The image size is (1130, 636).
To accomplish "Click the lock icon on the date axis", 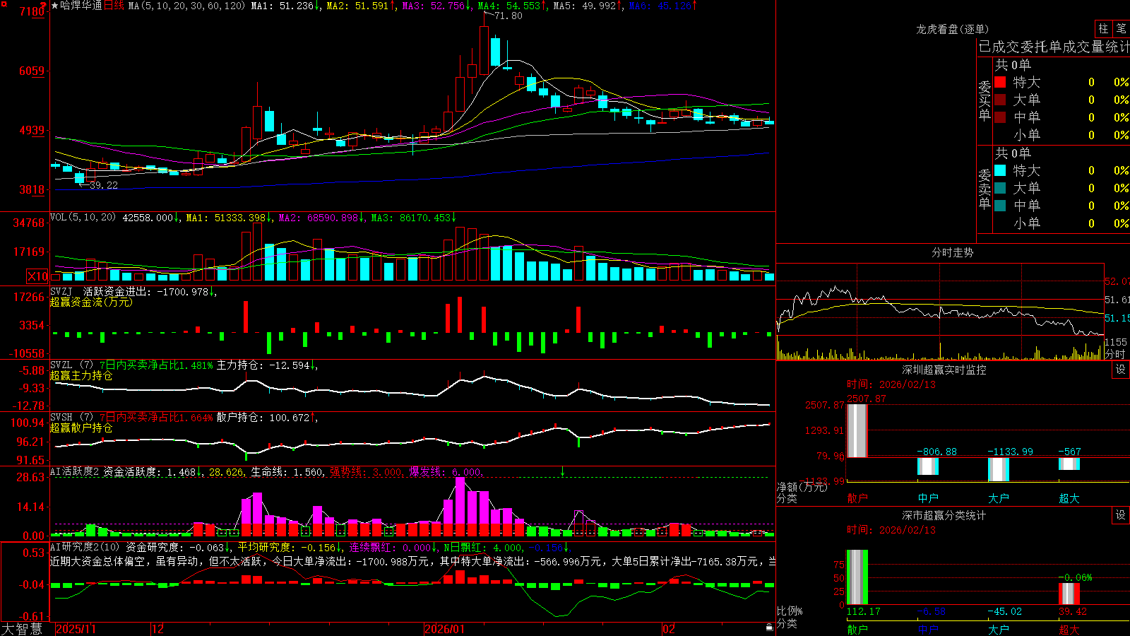I will [x=769, y=628].
